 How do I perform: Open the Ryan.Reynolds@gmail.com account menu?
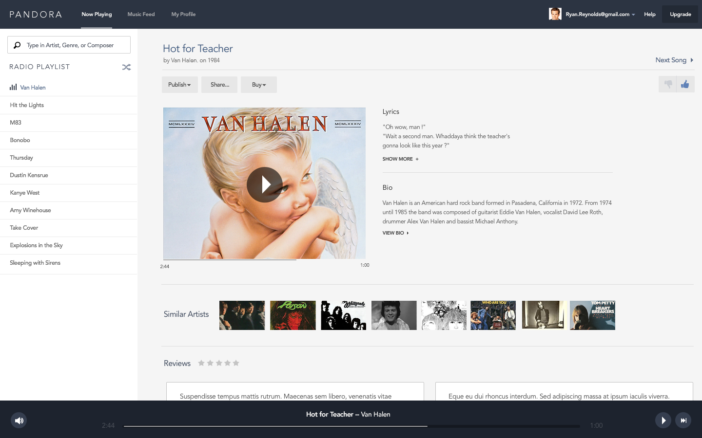click(600, 14)
